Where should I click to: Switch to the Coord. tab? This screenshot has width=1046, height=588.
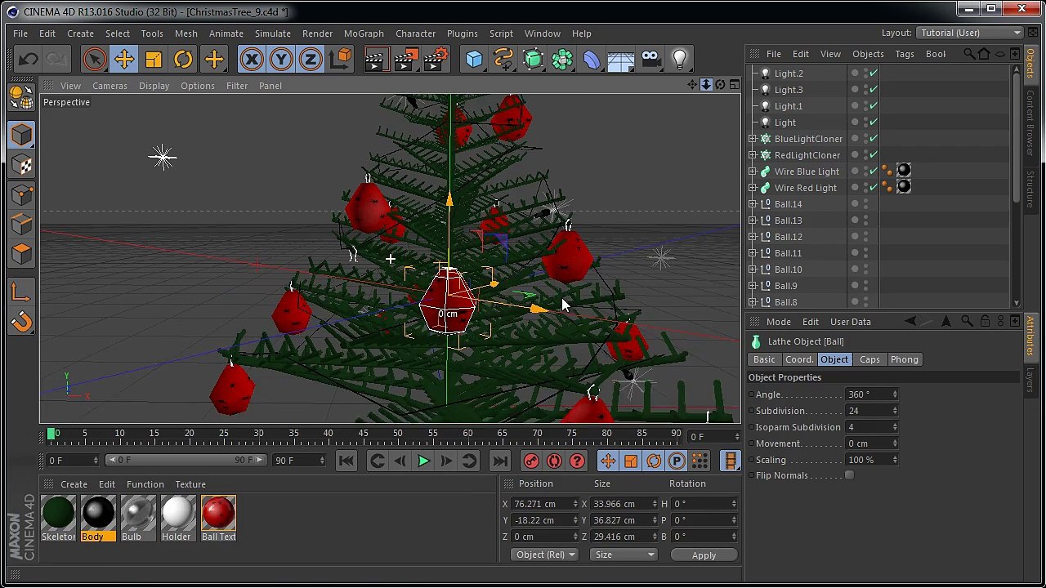[x=798, y=359]
